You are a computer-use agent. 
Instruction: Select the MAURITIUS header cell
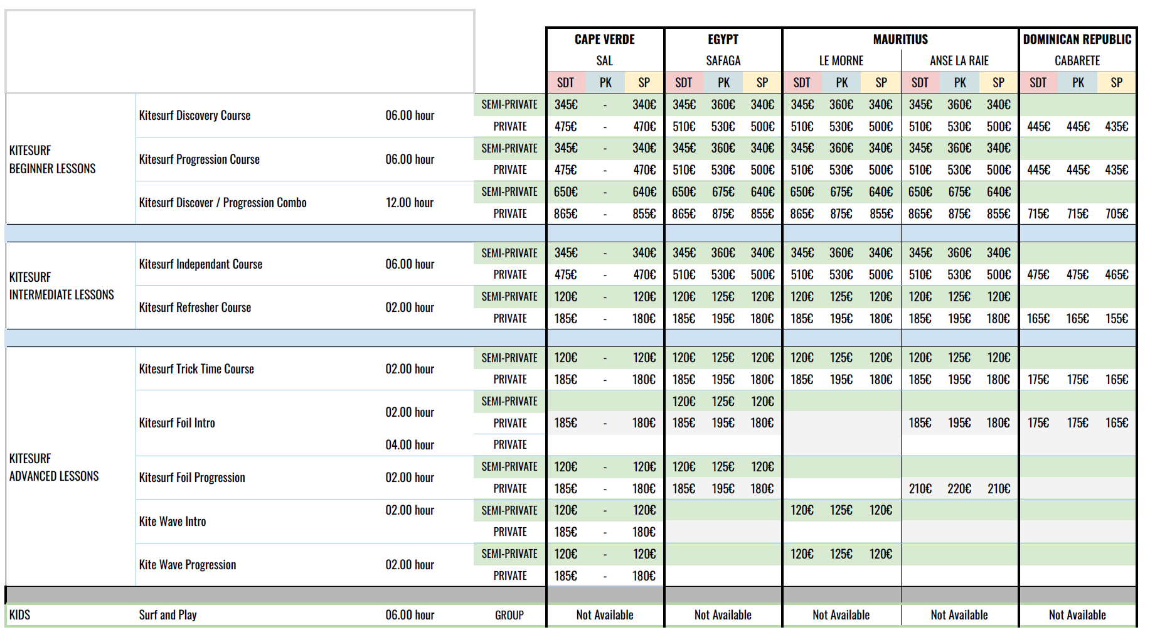point(900,40)
